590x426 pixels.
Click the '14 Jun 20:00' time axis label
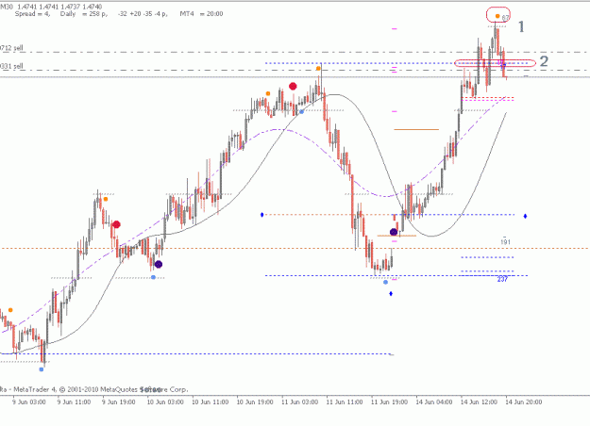click(x=523, y=401)
